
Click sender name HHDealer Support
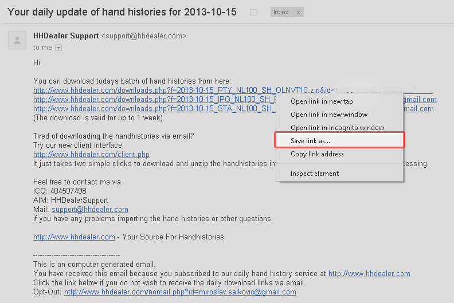point(66,36)
